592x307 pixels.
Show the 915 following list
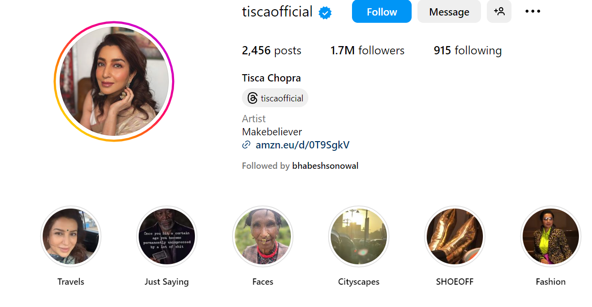[x=467, y=50]
